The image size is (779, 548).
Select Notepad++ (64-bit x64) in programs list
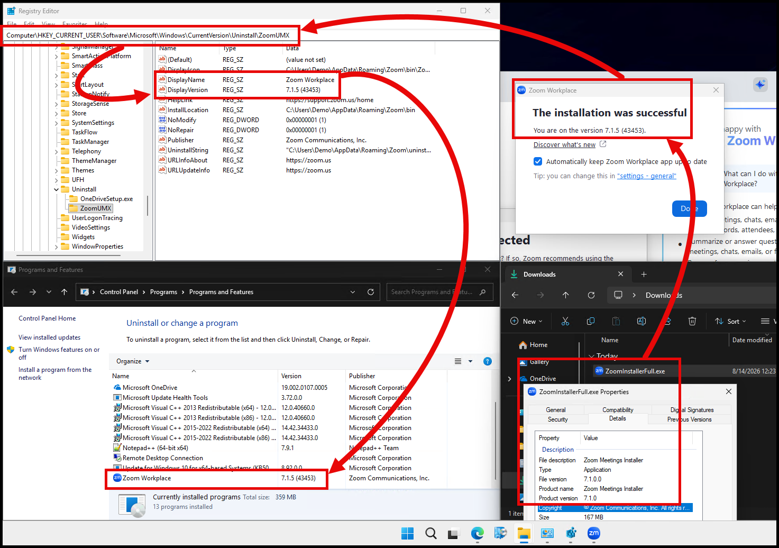(x=155, y=448)
